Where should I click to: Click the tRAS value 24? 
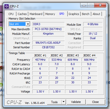point(89,78)
